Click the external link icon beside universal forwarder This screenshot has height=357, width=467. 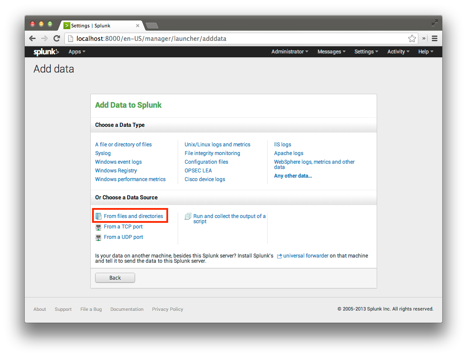coord(279,256)
